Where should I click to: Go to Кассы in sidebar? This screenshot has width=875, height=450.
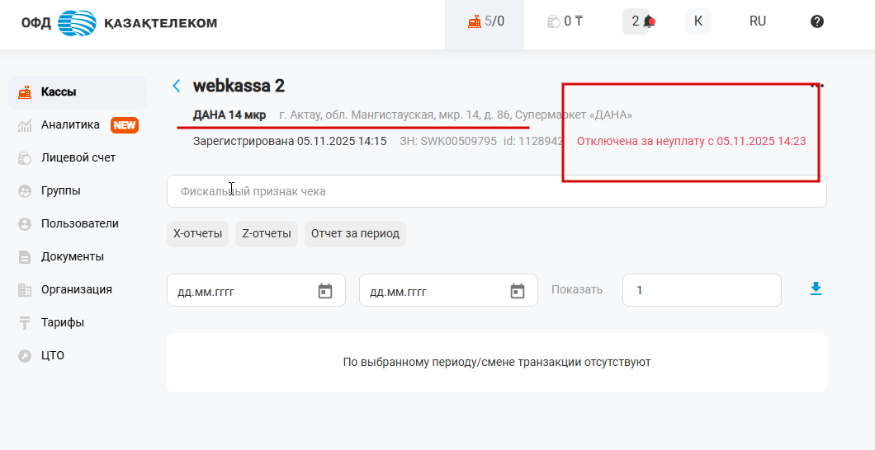coord(78,91)
